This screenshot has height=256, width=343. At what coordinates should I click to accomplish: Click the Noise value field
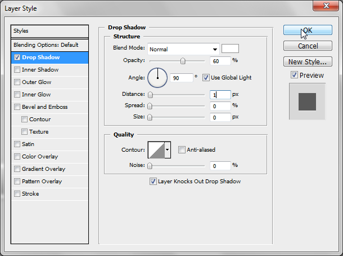[x=220, y=166]
